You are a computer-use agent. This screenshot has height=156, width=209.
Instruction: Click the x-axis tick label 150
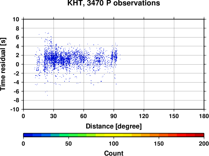point(174,116)
